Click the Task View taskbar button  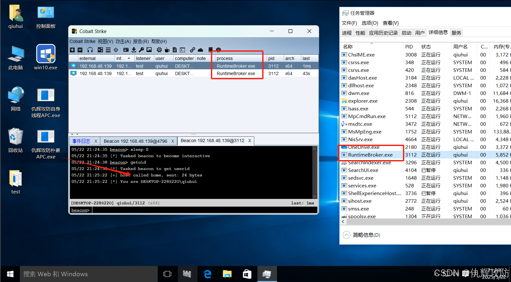(167, 274)
